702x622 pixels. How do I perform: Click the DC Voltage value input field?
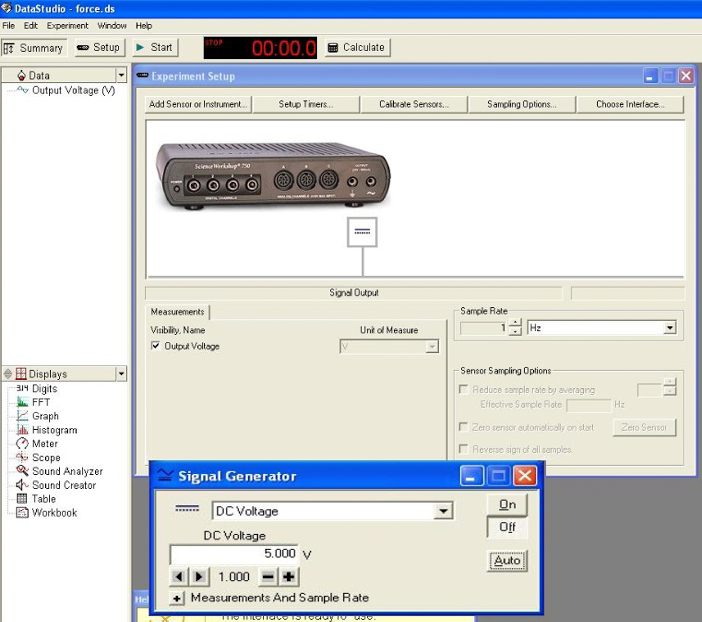tap(234, 554)
